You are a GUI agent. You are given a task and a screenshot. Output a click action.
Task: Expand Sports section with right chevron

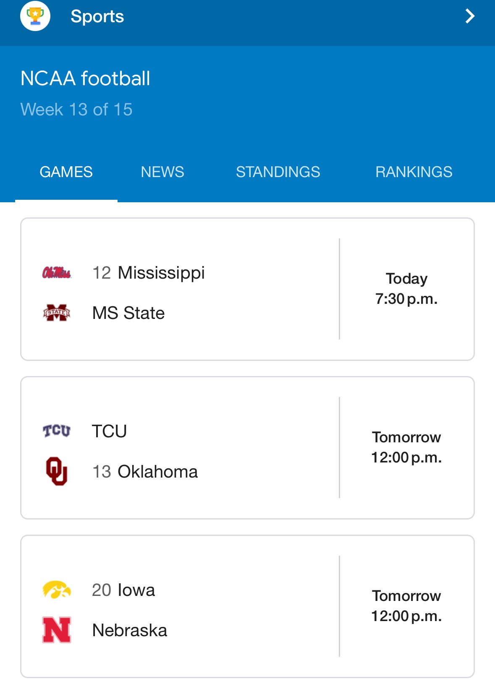470,16
